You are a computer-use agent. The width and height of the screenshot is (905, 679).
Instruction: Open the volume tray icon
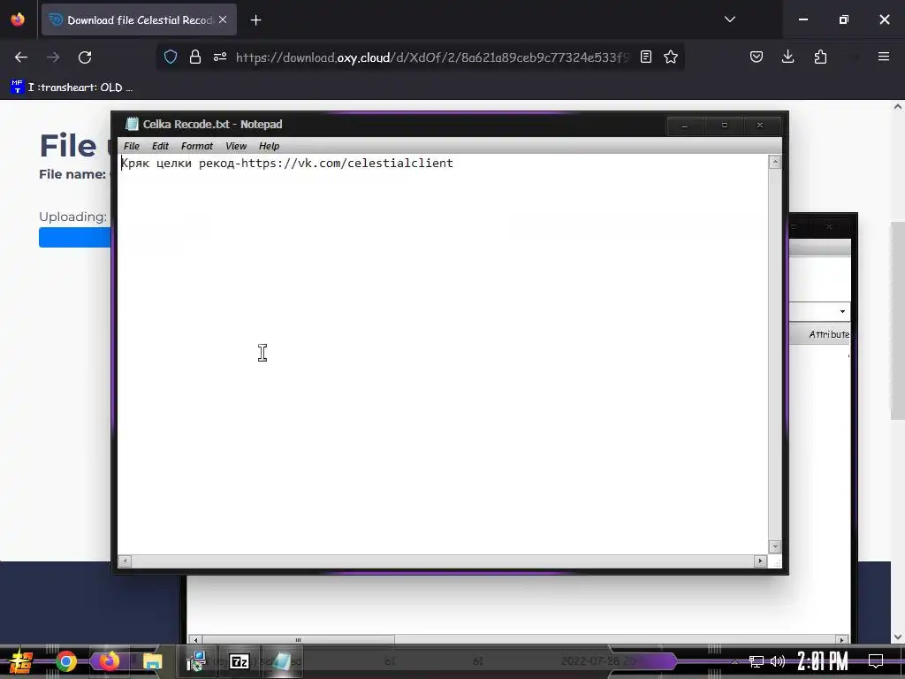778,661
